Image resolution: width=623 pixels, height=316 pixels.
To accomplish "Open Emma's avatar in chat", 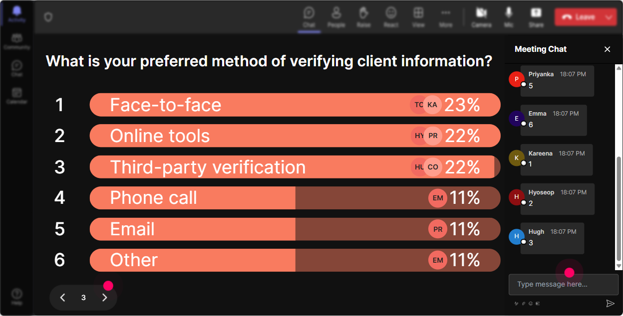I will tap(517, 119).
